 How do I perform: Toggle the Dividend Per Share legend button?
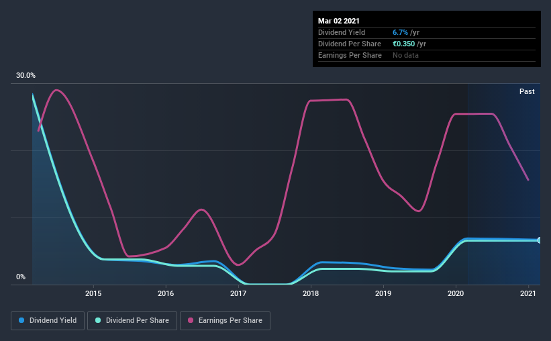click(x=132, y=321)
